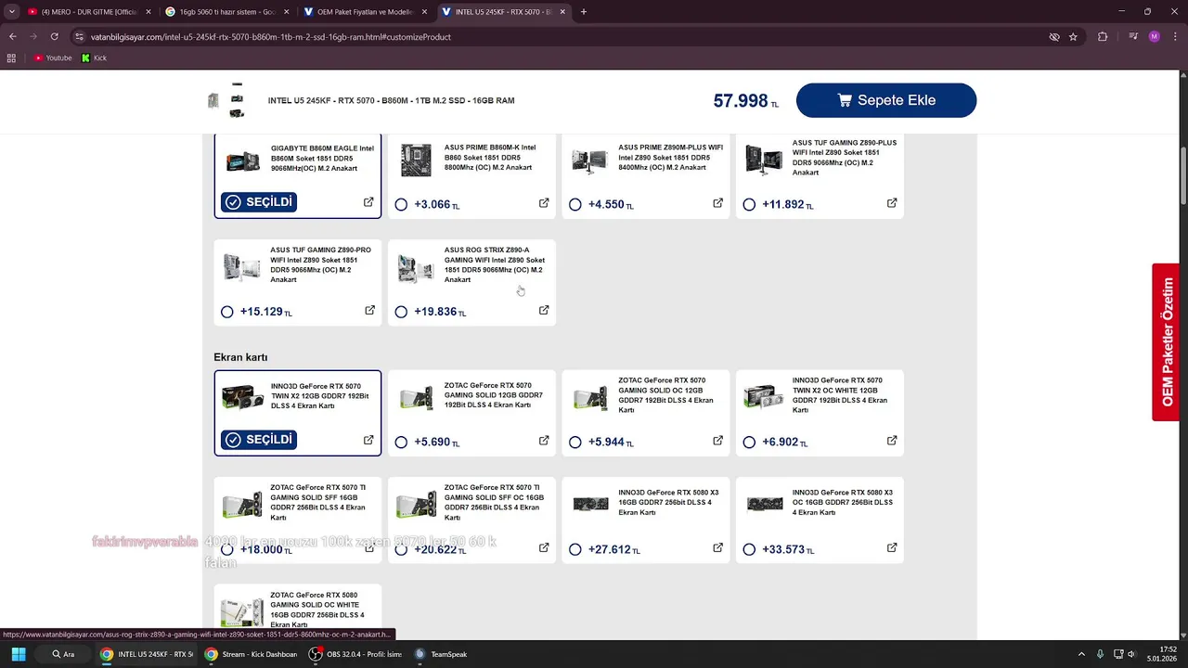Screen dimensions: 1188x668
Task: Select ASUS PRIME Z890M-PLUS WIFI +4.550 TL
Action: 575,204
